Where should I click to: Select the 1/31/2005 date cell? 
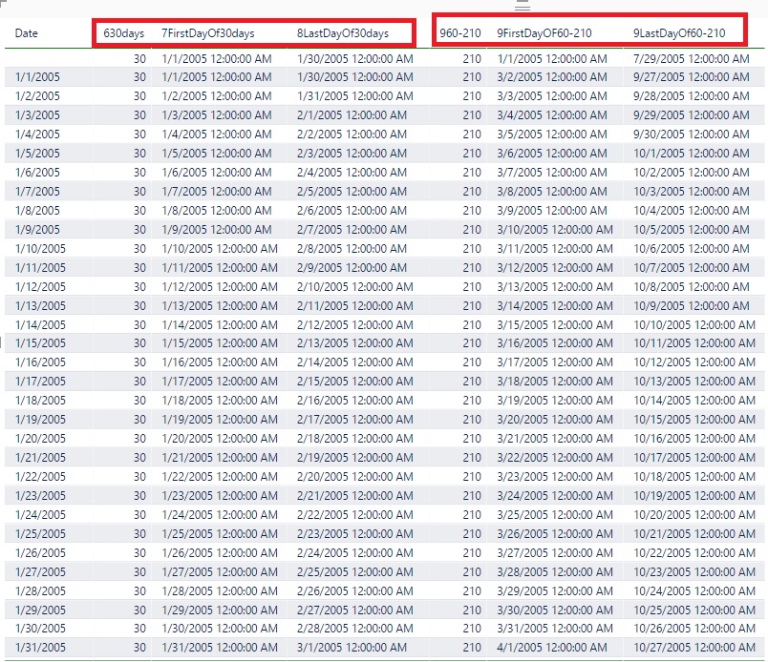pyautogui.click(x=40, y=648)
